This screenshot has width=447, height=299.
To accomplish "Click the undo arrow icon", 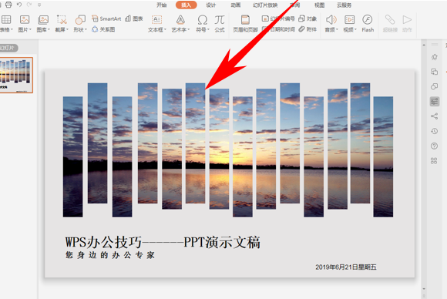I will pos(19,5).
